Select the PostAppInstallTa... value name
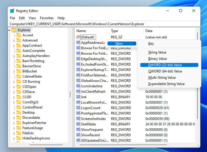Screen dimensions: 207x152 tap(95, 113)
